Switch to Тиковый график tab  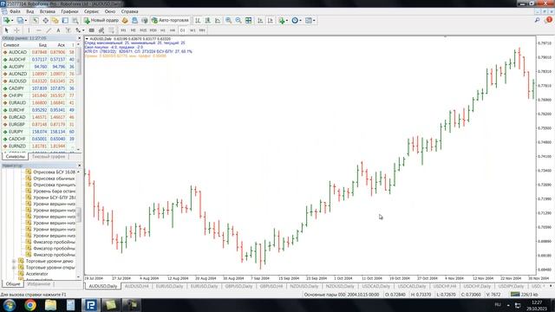coord(49,156)
